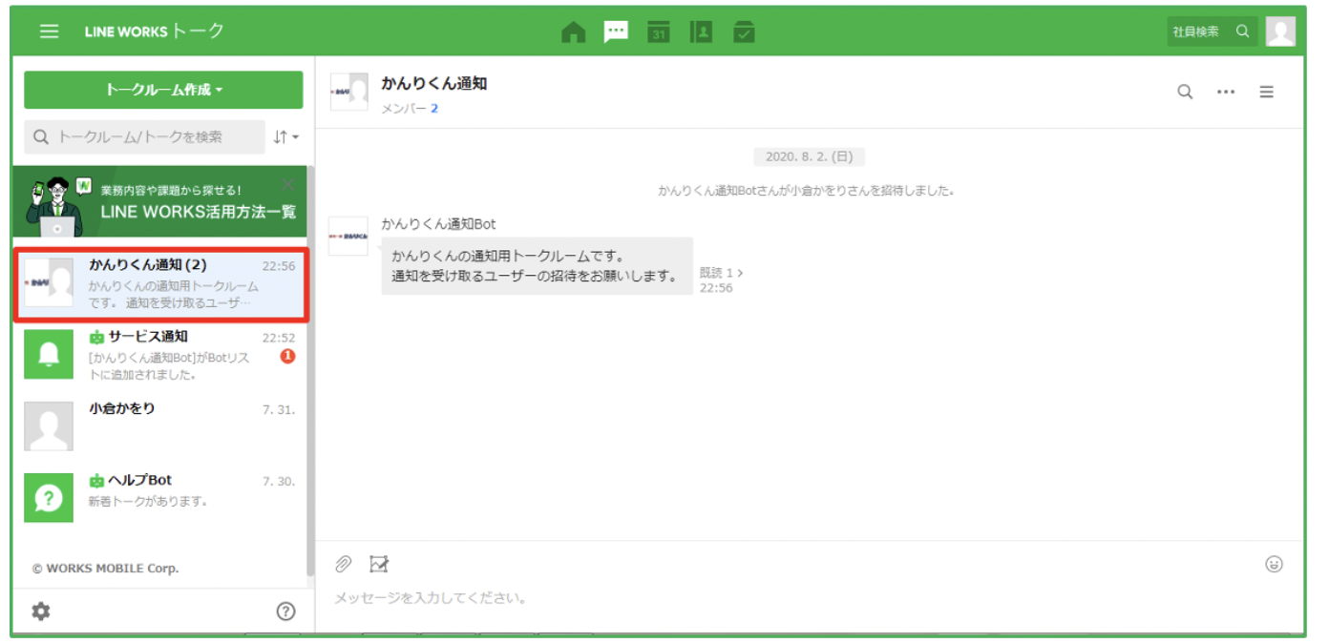Open the トークルーム作成 dropdown
1329x643 pixels.
162,90
